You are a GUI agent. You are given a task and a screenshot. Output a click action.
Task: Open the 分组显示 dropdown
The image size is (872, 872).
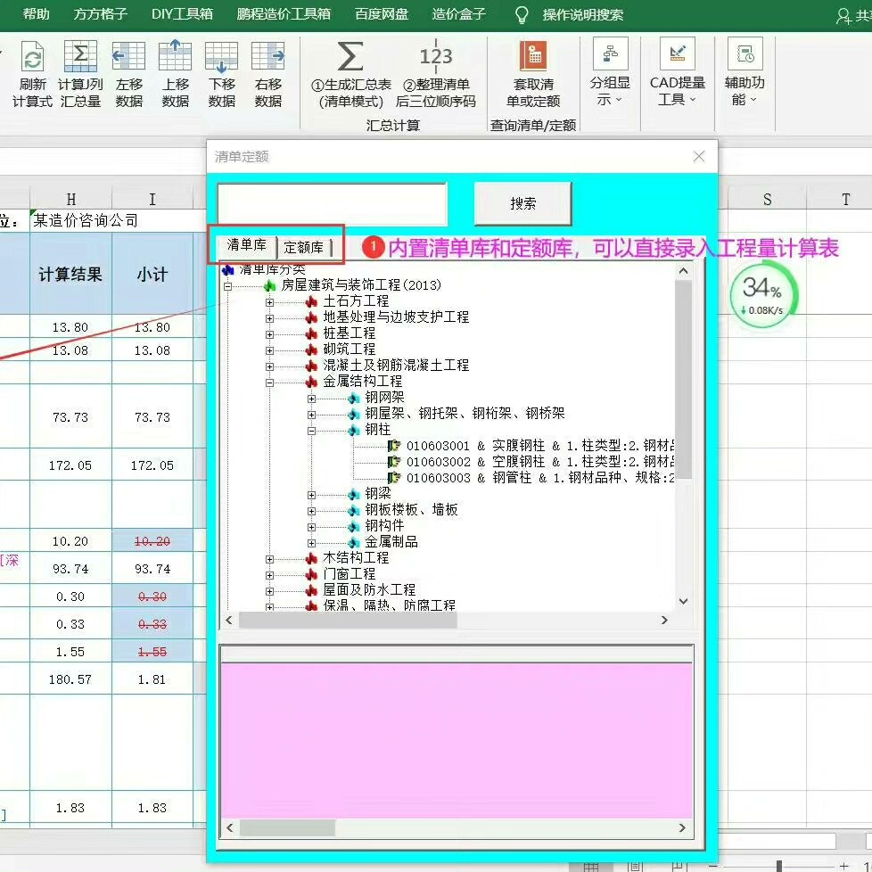(x=610, y=73)
